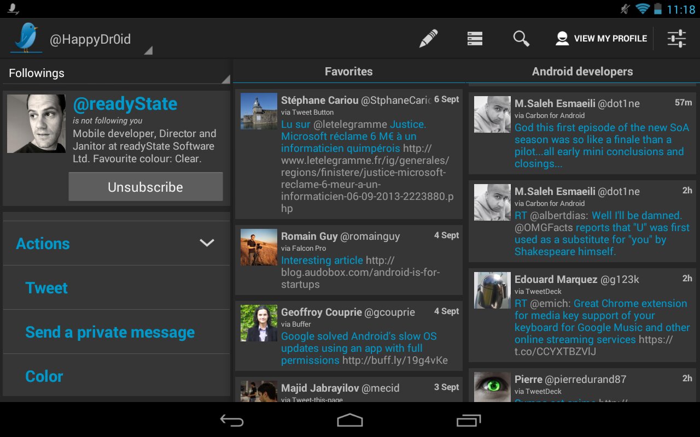Click Stéphane Cariou's name
The height and width of the screenshot is (437, 700).
pyautogui.click(x=319, y=101)
